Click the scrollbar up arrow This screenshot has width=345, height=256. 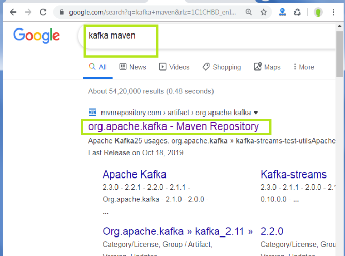tap(340, 26)
